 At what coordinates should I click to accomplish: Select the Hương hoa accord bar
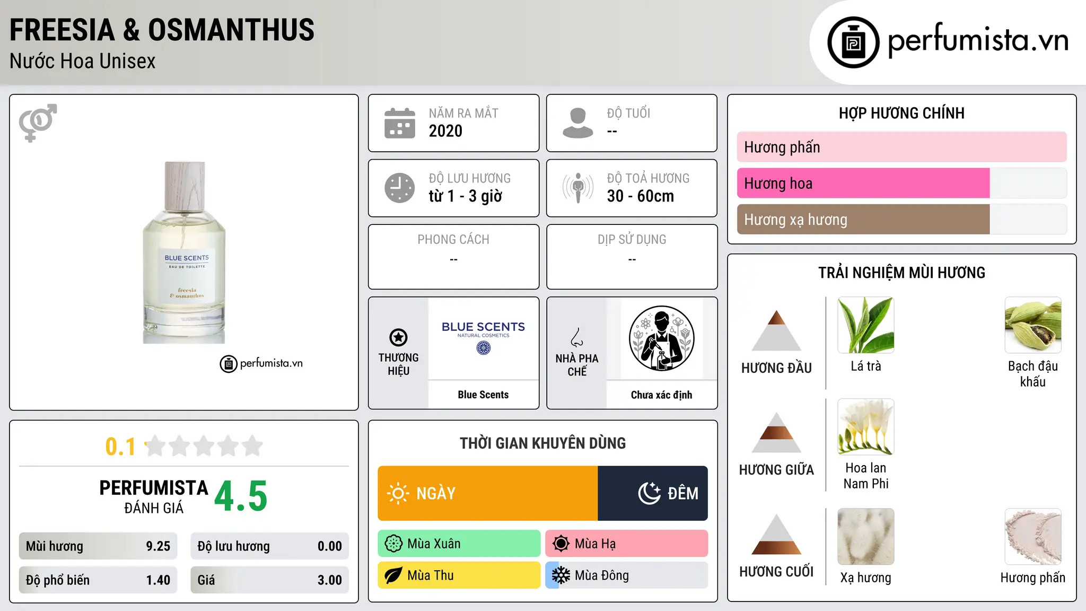(x=901, y=183)
